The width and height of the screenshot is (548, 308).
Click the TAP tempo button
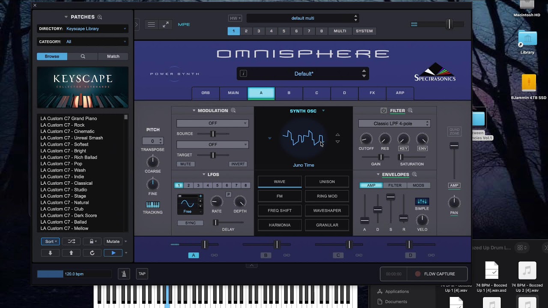coord(142,274)
